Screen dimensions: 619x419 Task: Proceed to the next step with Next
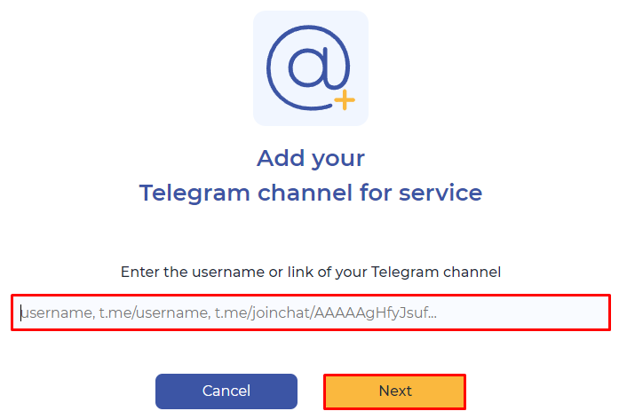pos(395,391)
